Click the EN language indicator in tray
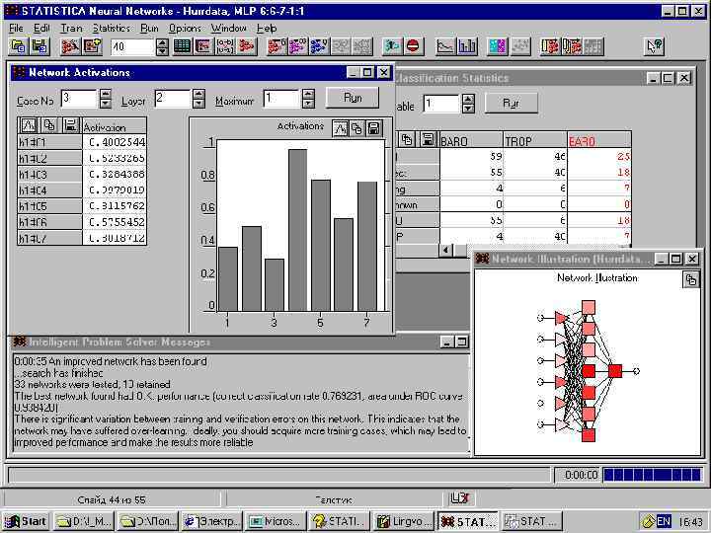Image resolution: width=711 pixels, height=533 pixels. [663, 521]
